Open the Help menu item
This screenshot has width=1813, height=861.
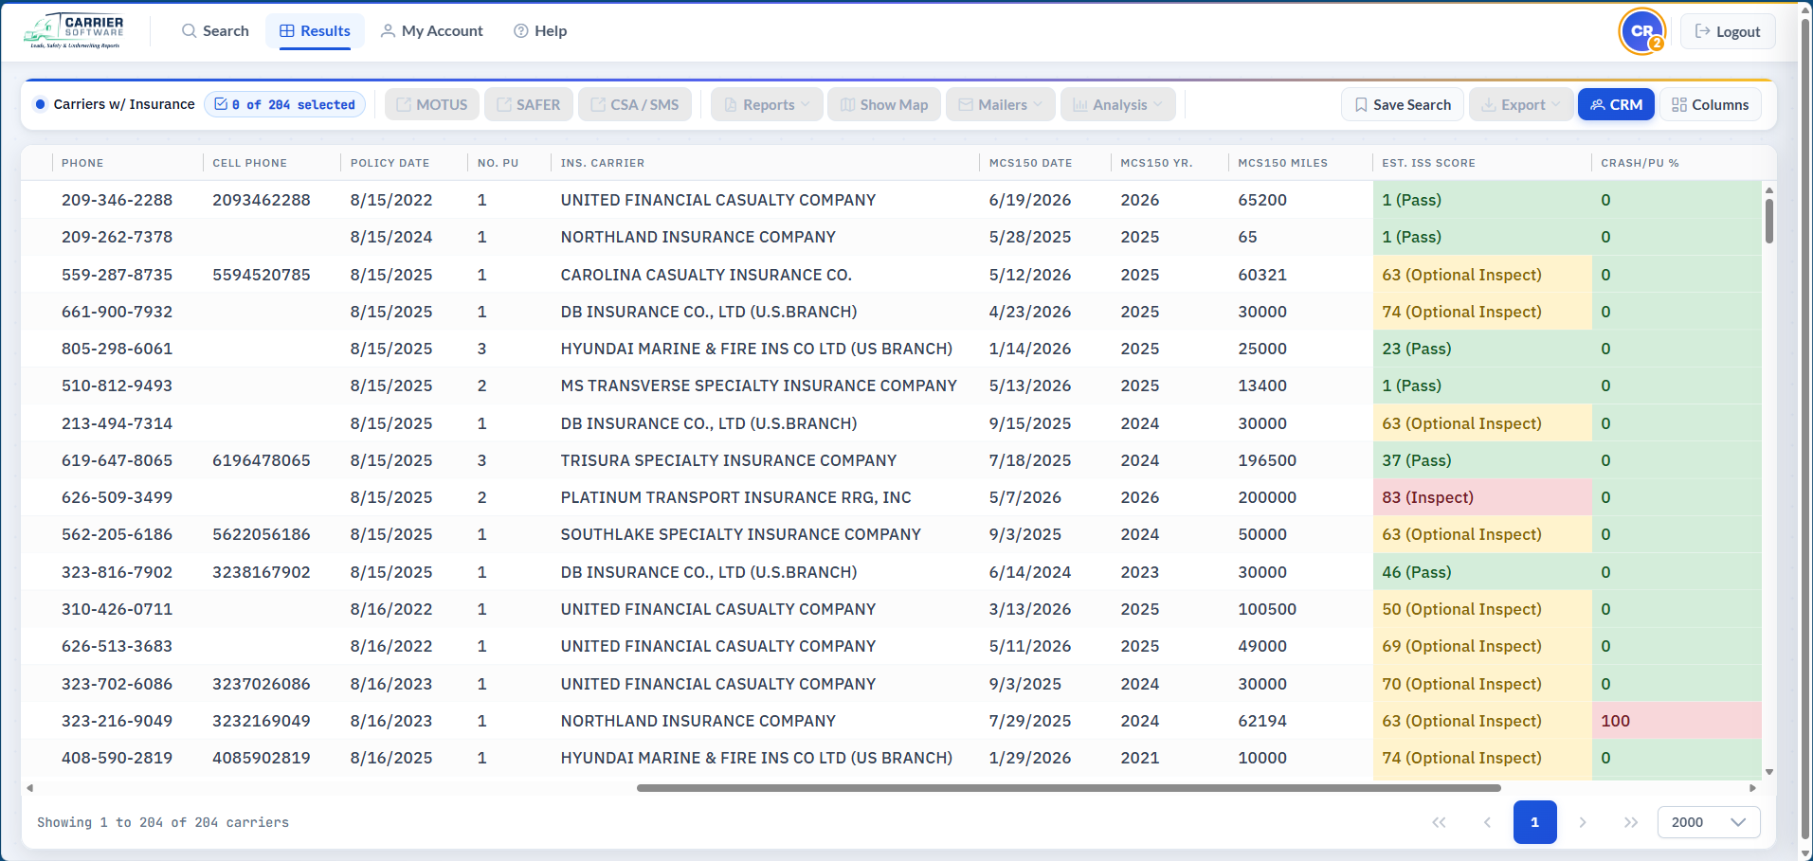540,31
